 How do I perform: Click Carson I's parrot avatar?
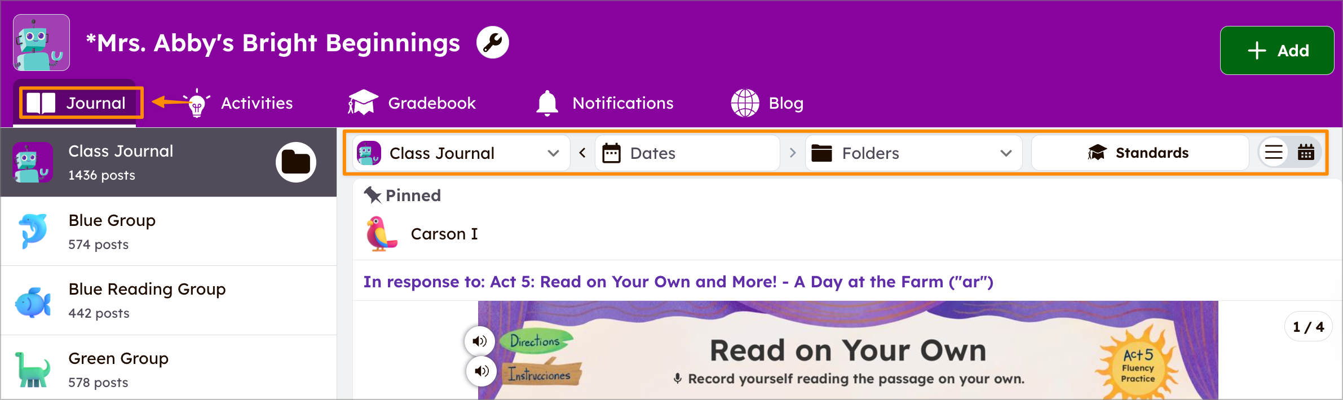(x=382, y=233)
